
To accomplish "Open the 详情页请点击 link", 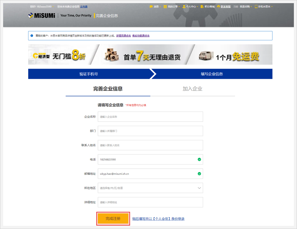I will pos(123,36).
